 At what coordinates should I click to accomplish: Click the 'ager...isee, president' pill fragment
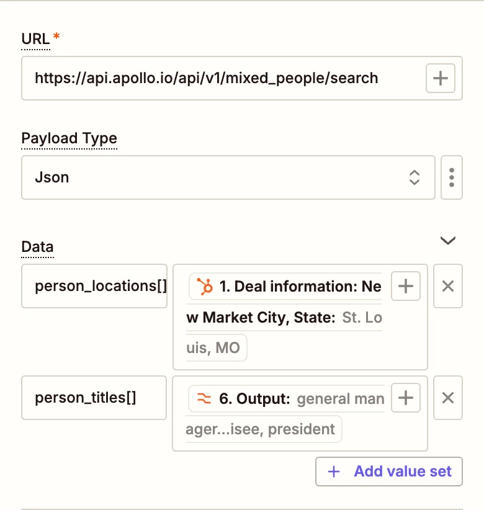pyautogui.click(x=263, y=429)
